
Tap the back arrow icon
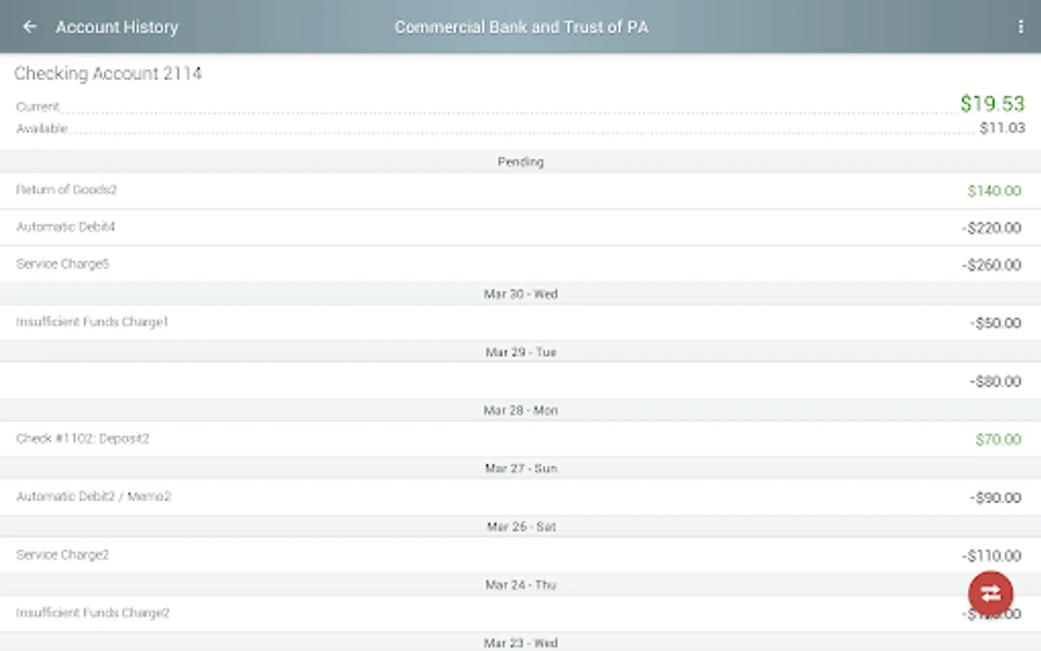[x=30, y=27]
